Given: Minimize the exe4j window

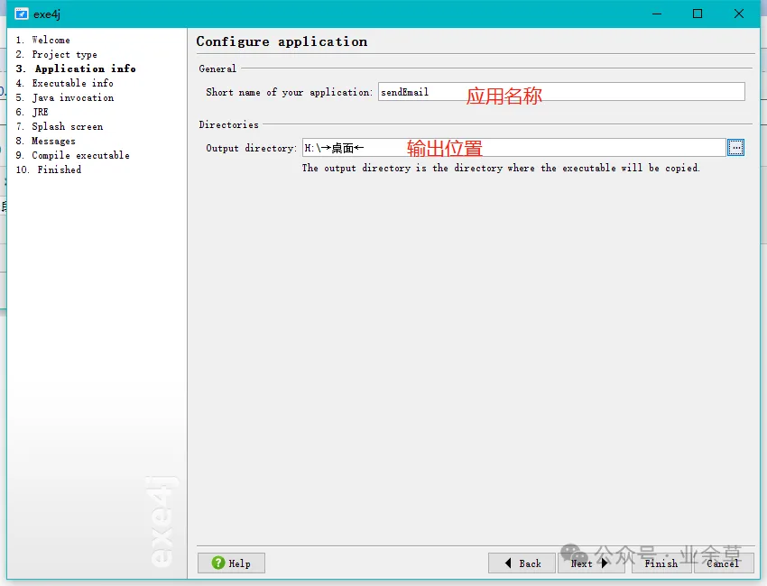Looking at the screenshot, I should tap(657, 14).
